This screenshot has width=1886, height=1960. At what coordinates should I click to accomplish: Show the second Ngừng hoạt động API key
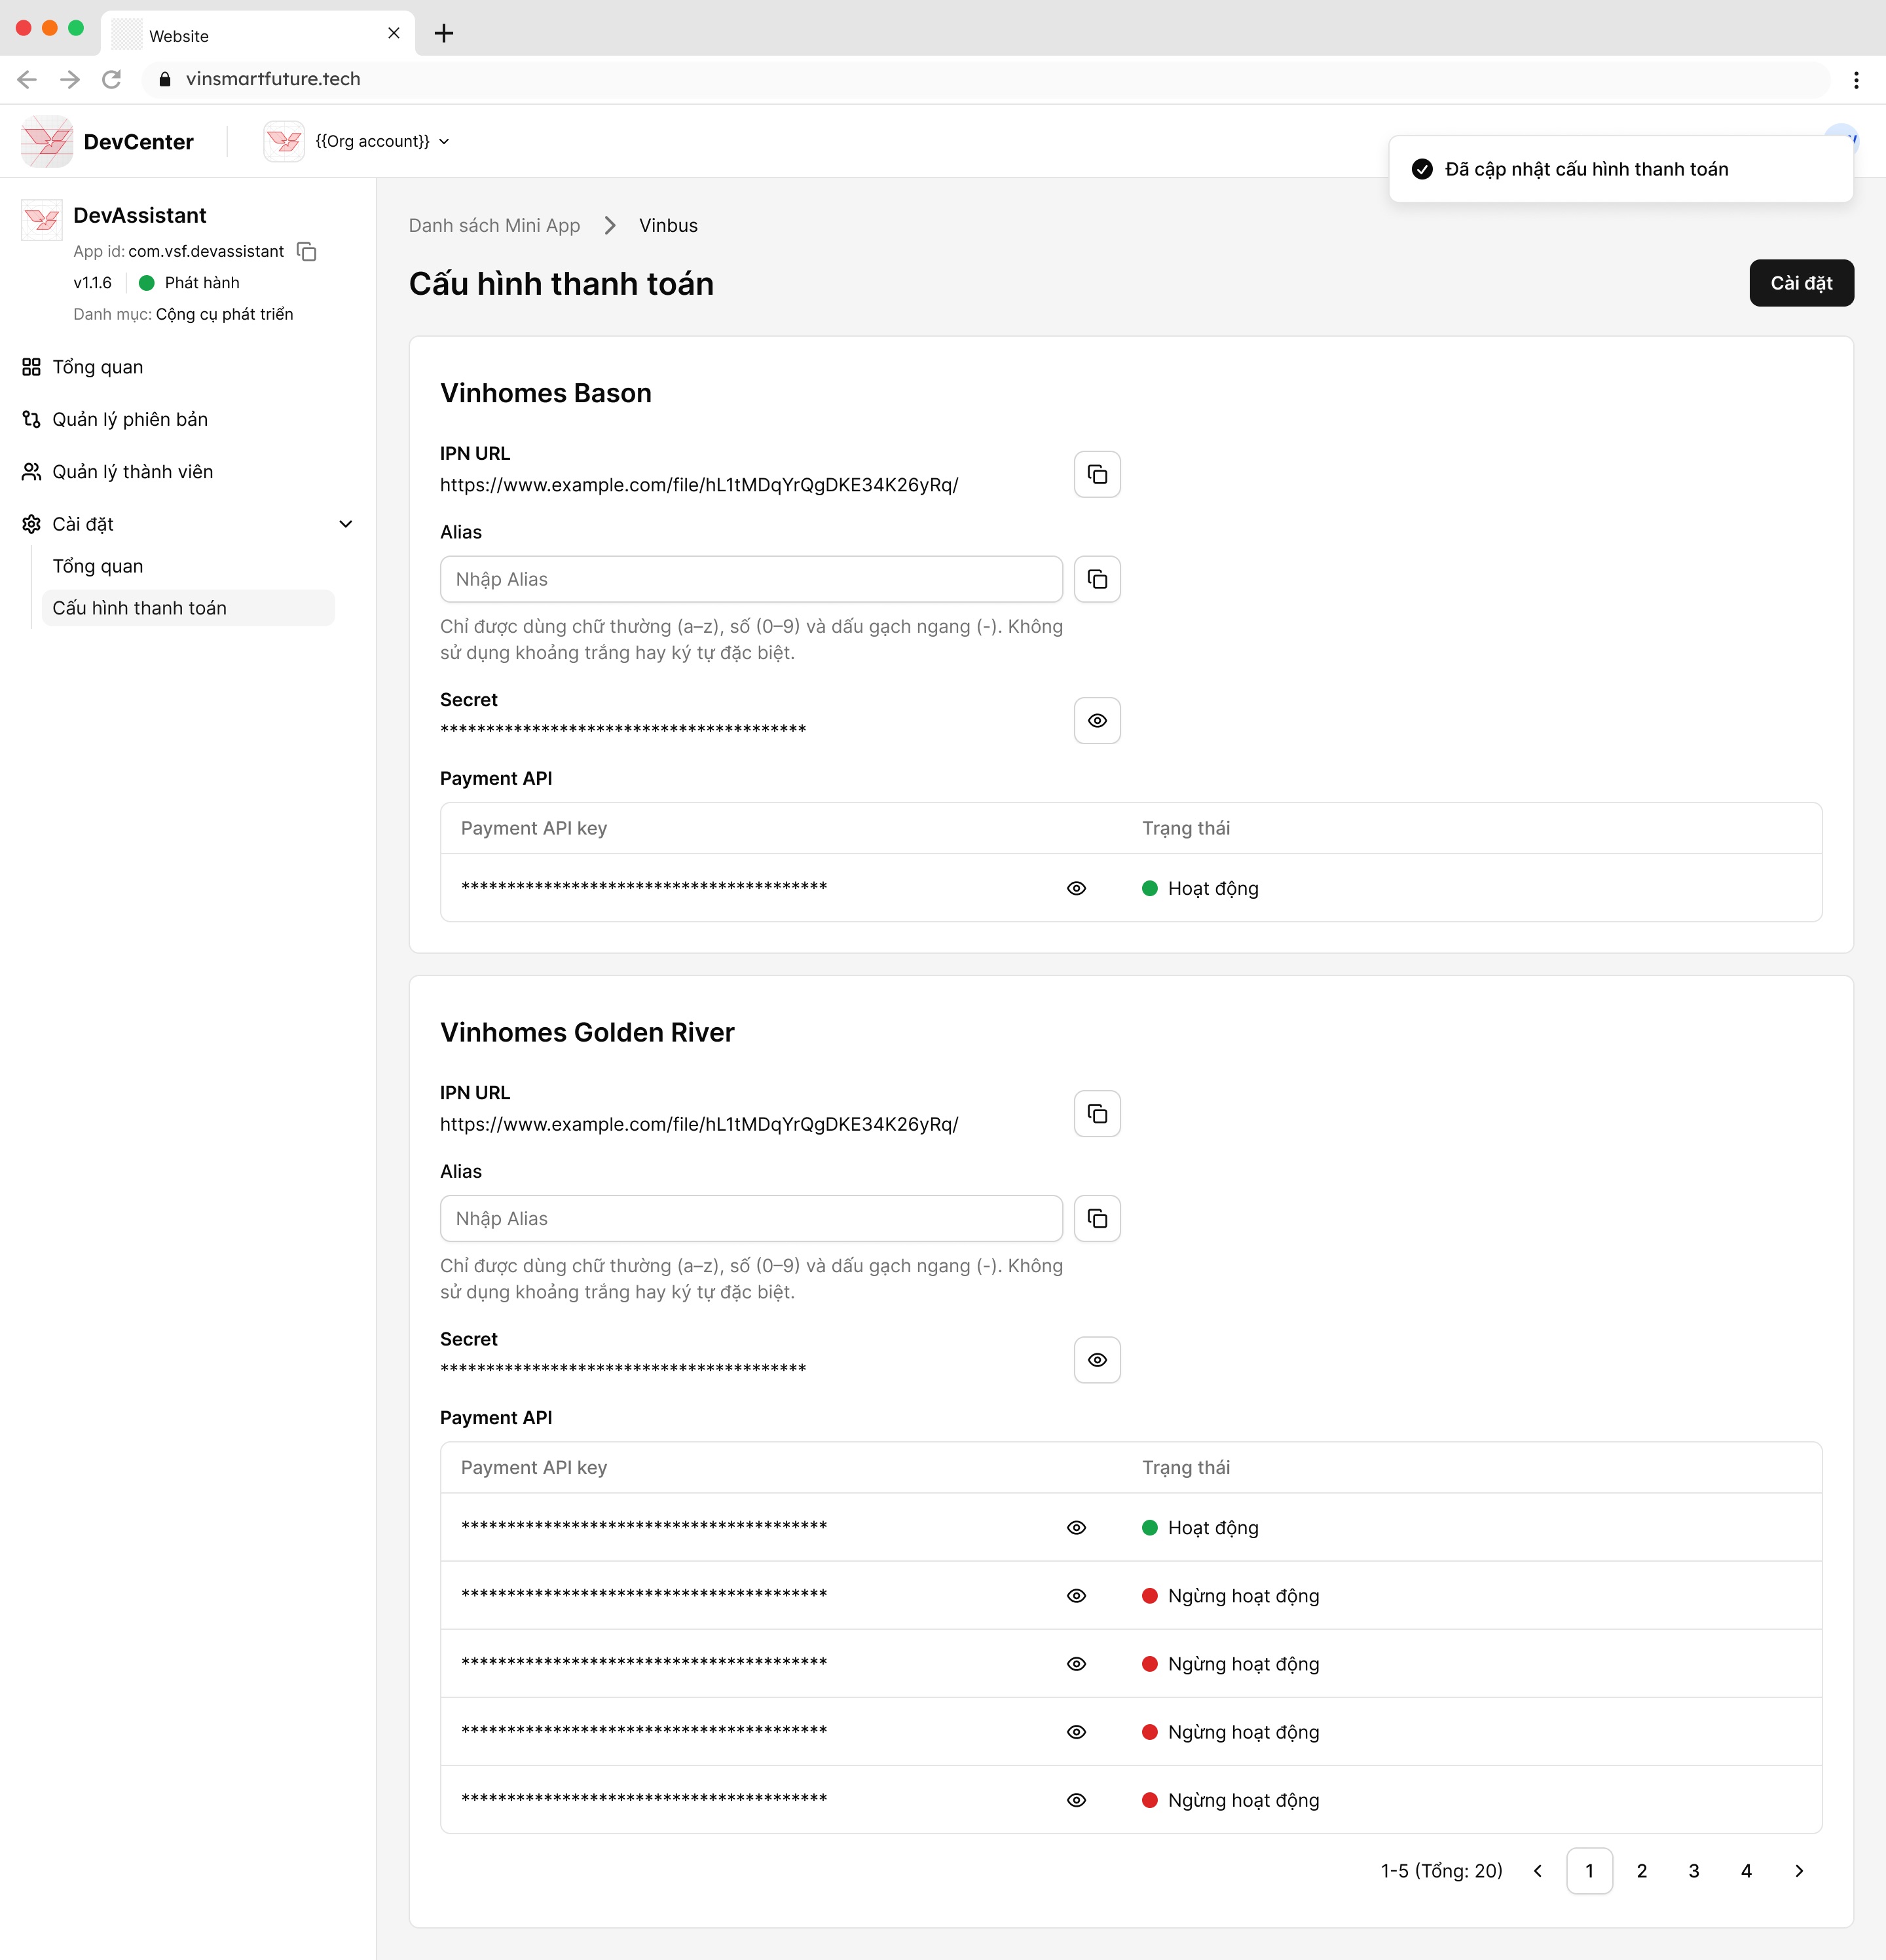(x=1077, y=1663)
